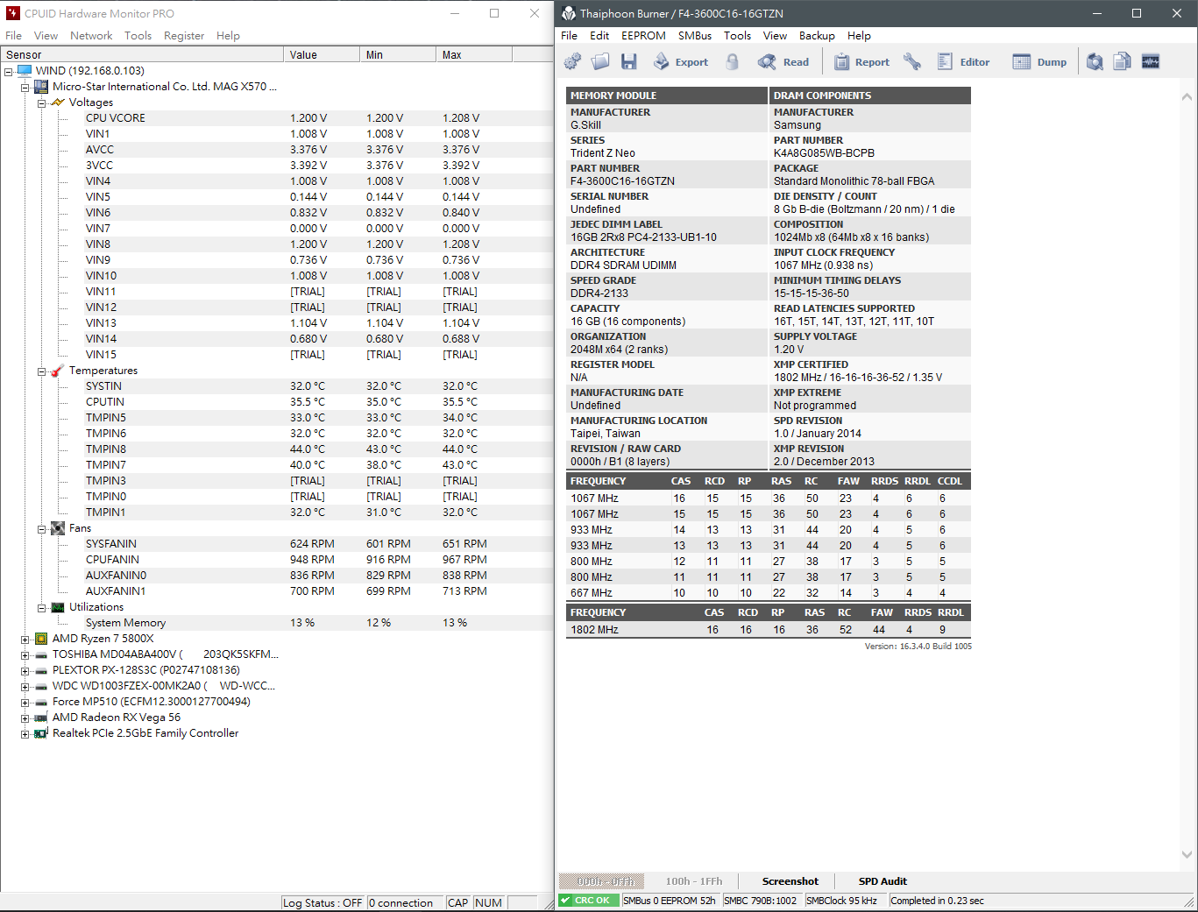1198x912 pixels.
Task: Click the Min column header
Action: tap(398, 54)
